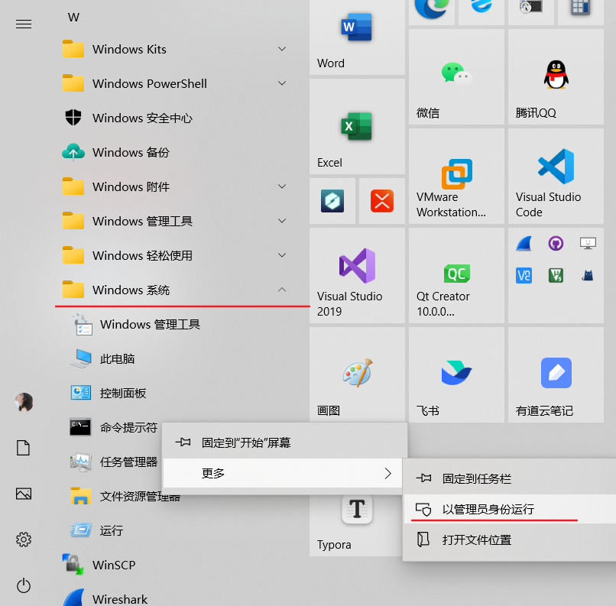Open the purple GitHub Desktop icon

556,244
